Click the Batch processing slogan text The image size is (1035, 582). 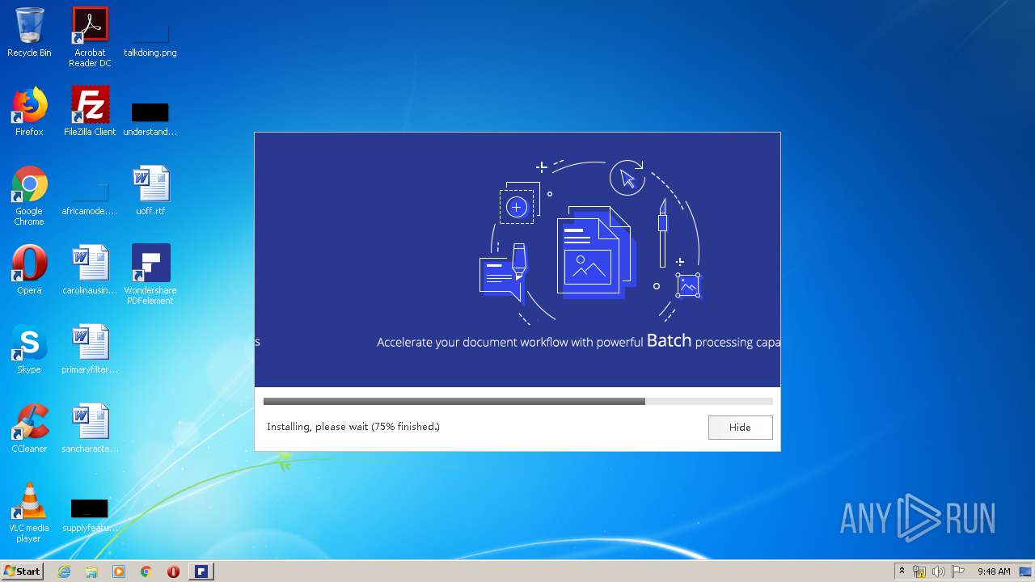pos(578,341)
